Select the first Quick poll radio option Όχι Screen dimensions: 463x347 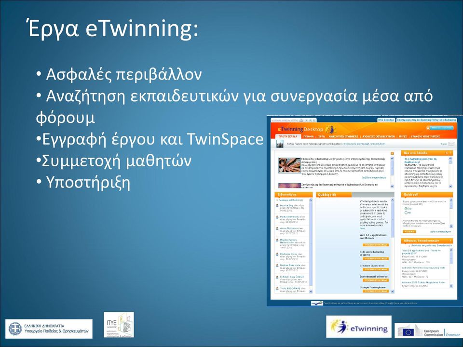tap(406, 209)
